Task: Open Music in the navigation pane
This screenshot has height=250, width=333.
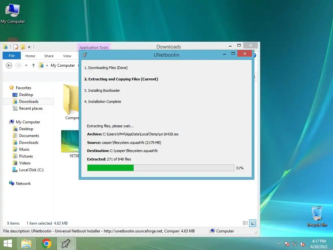Action: (24, 149)
